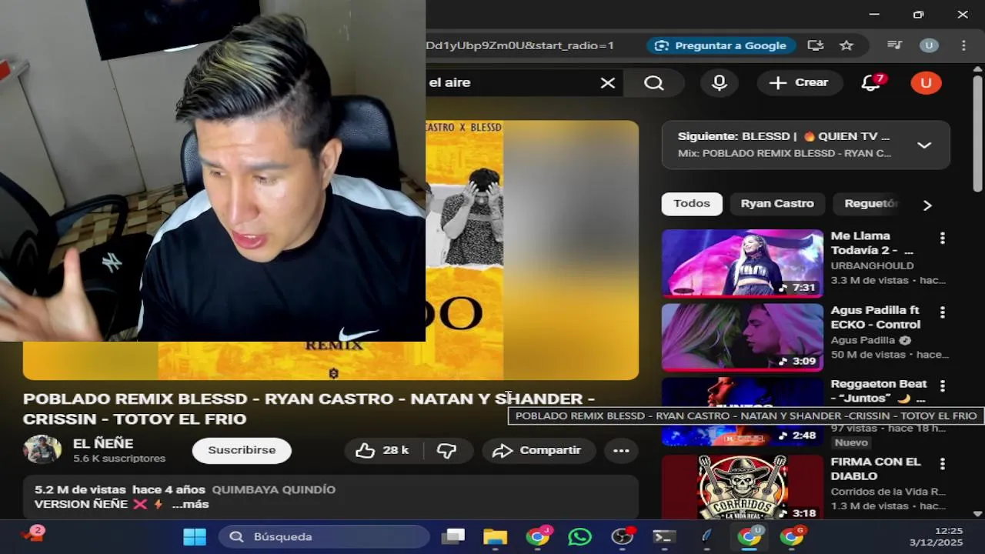This screenshot has height=554, width=985.
Task: Open the Chrome profile avatar in toolbar
Action: point(929,45)
